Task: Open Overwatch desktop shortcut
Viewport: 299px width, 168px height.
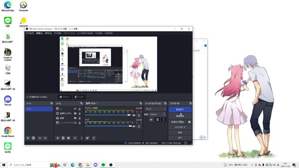Action: (x=23, y=6)
